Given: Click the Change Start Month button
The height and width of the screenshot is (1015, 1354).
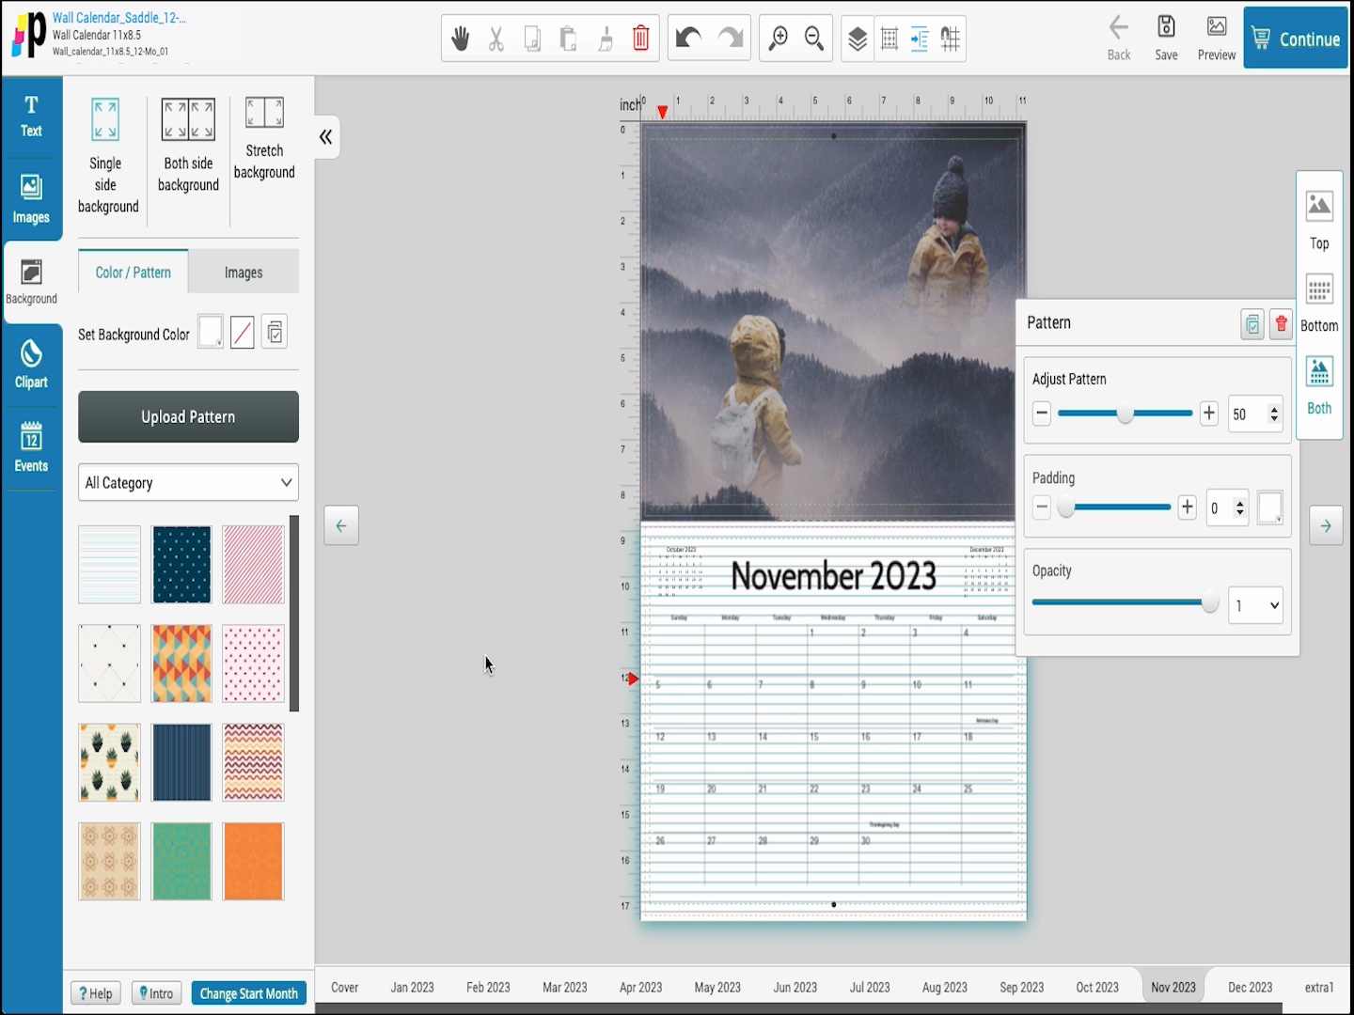Looking at the screenshot, I should tap(249, 993).
